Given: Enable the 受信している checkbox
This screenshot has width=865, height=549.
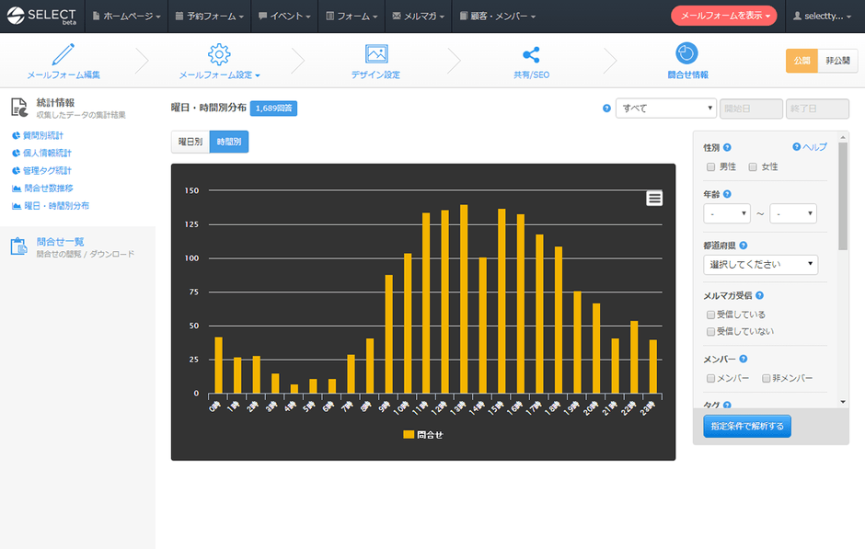Looking at the screenshot, I should click(x=710, y=315).
